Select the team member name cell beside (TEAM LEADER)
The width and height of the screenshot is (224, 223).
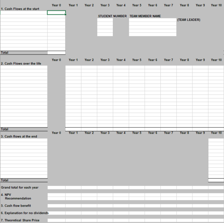coord(152,20)
